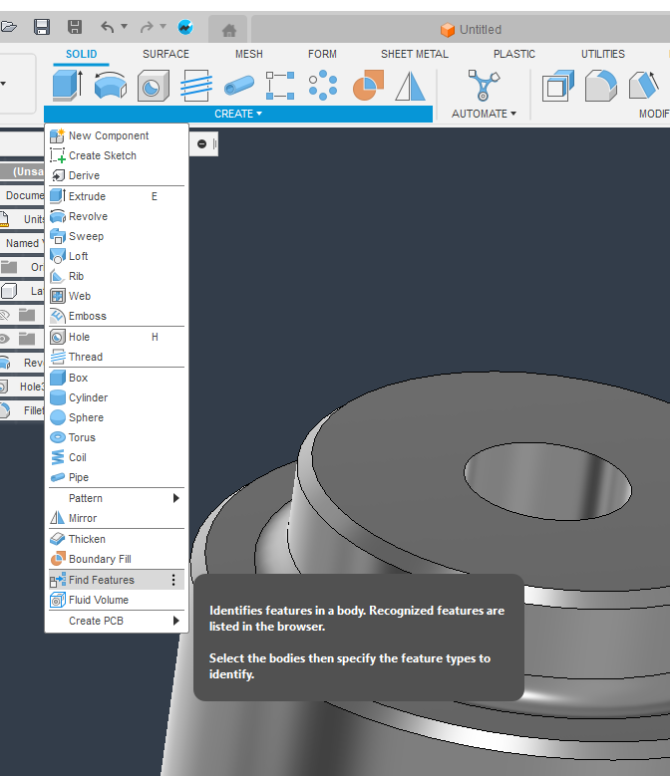Viewport: 670px width, 776px height.
Task: Expand the Create PCB submenu arrow
Action: [x=175, y=621]
